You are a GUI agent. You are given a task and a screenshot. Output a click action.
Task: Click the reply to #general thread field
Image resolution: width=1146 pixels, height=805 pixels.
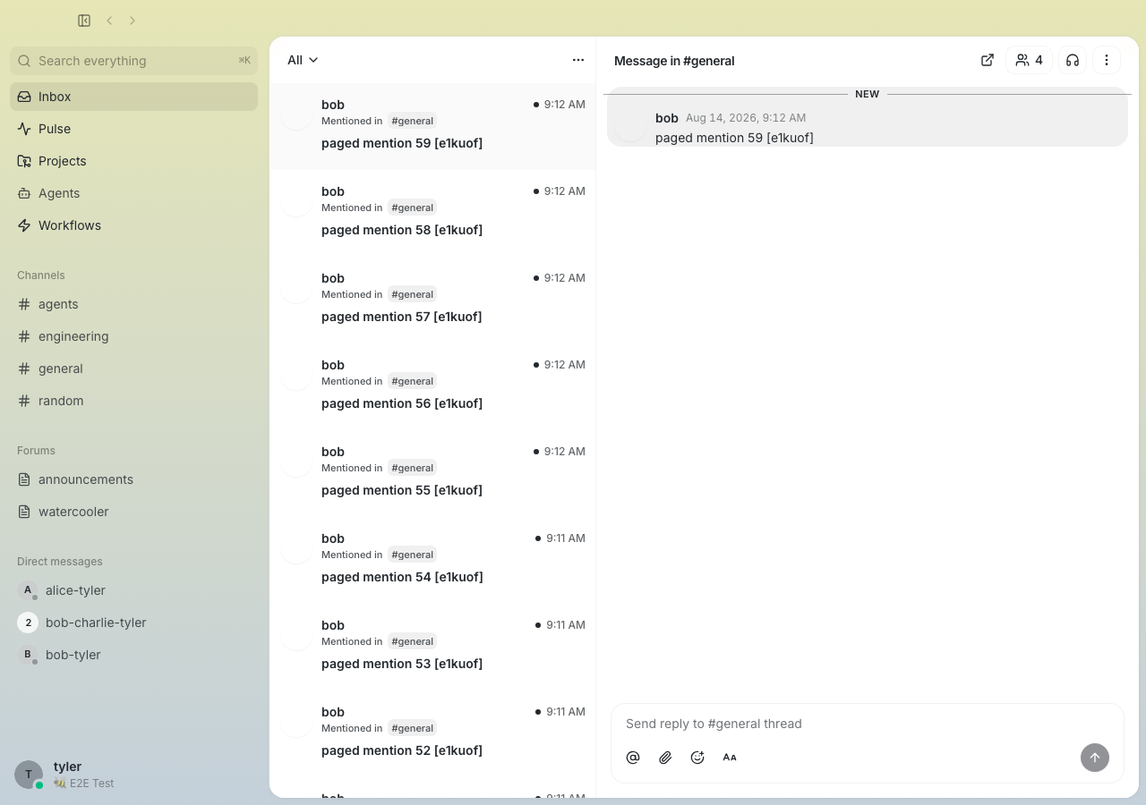[x=867, y=724]
